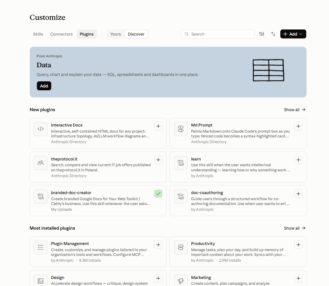This screenshot has width=329, height=286.
Task: Click theprotocol.it people icon
Action: coord(40,163)
